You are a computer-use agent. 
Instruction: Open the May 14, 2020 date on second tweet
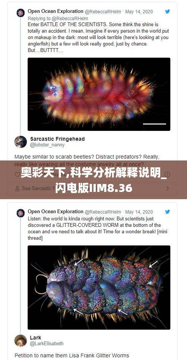coord(139,212)
